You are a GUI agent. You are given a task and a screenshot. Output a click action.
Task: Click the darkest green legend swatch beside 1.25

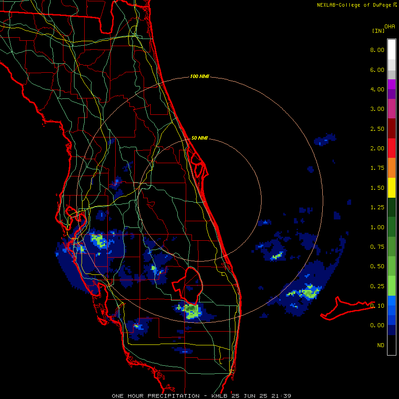click(391, 207)
